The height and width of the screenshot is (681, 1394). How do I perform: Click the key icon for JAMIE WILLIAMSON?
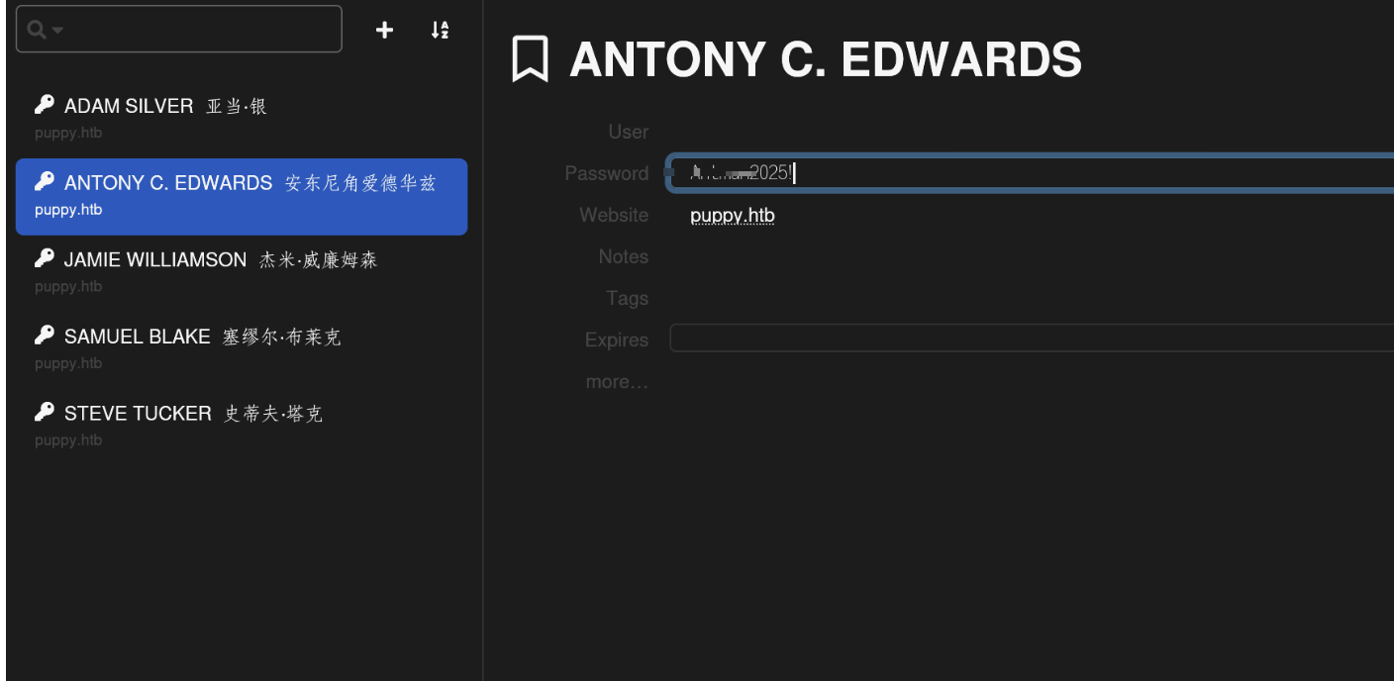(44, 258)
